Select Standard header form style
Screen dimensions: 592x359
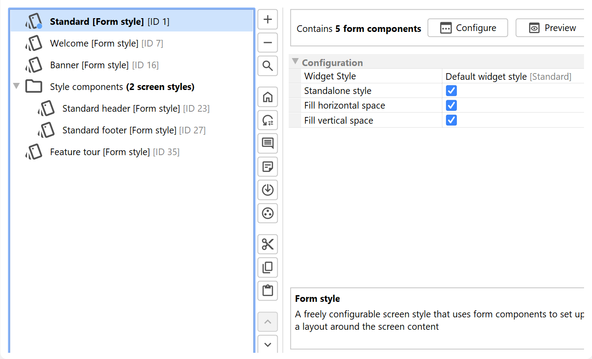tap(121, 109)
